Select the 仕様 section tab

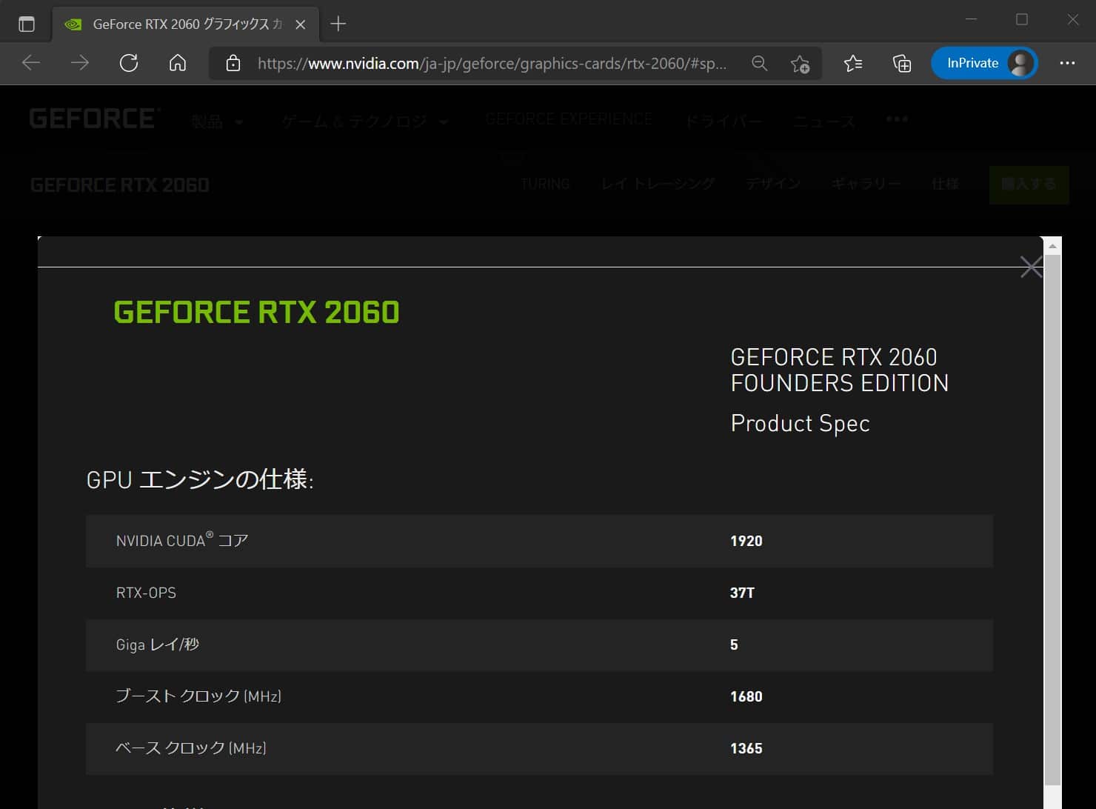coord(945,184)
